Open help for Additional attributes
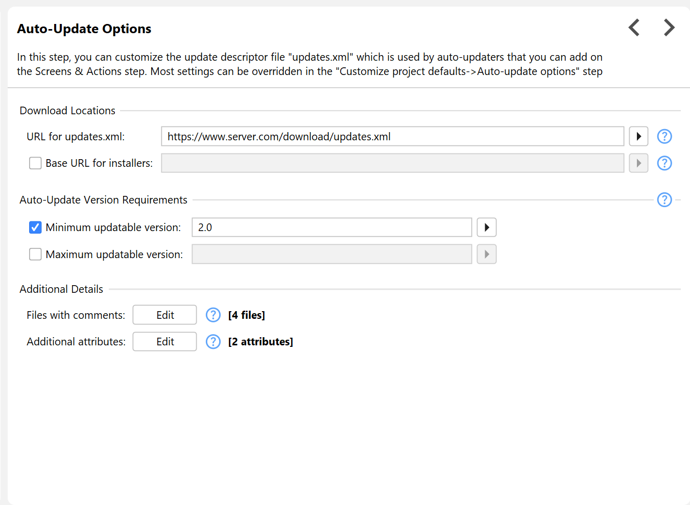 click(x=213, y=342)
